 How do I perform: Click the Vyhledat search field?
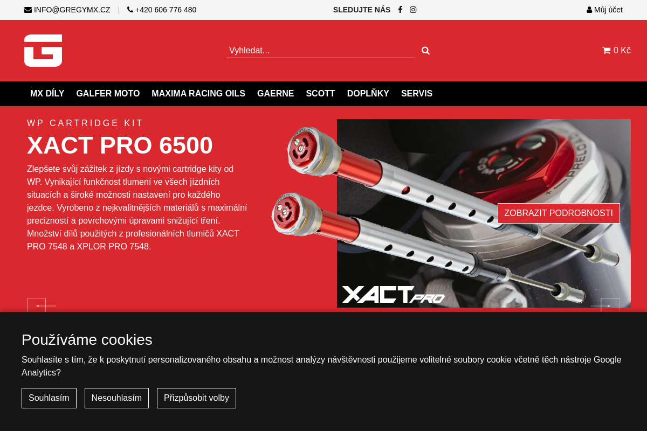(x=321, y=51)
